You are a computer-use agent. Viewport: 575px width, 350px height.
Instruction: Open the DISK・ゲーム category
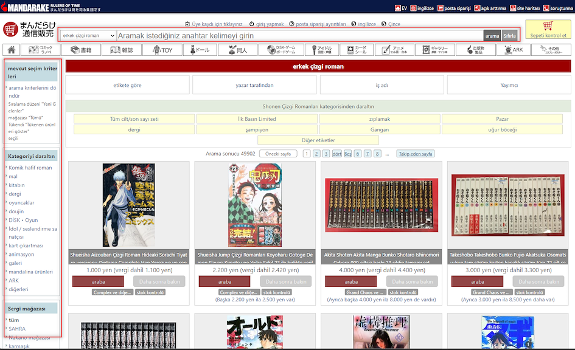pos(281,50)
